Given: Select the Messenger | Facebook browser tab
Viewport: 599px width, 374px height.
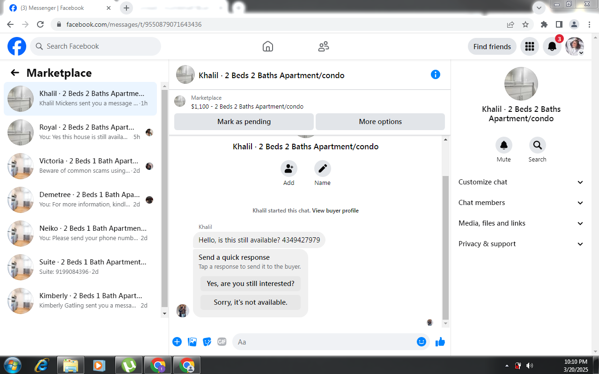Looking at the screenshot, I should pos(61,8).
